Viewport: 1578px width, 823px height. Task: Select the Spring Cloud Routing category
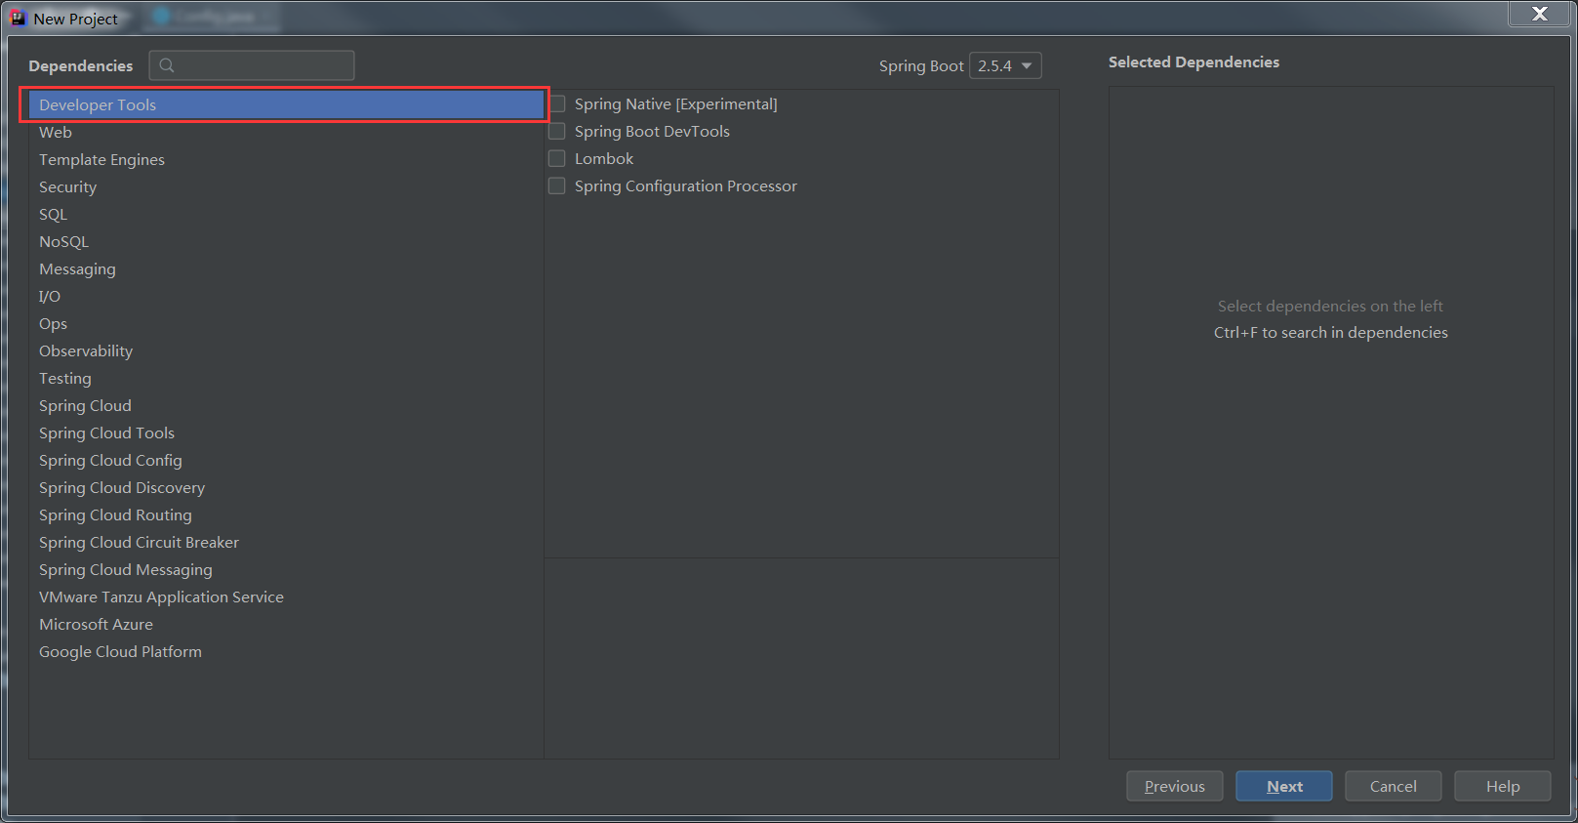click(286, 514)
